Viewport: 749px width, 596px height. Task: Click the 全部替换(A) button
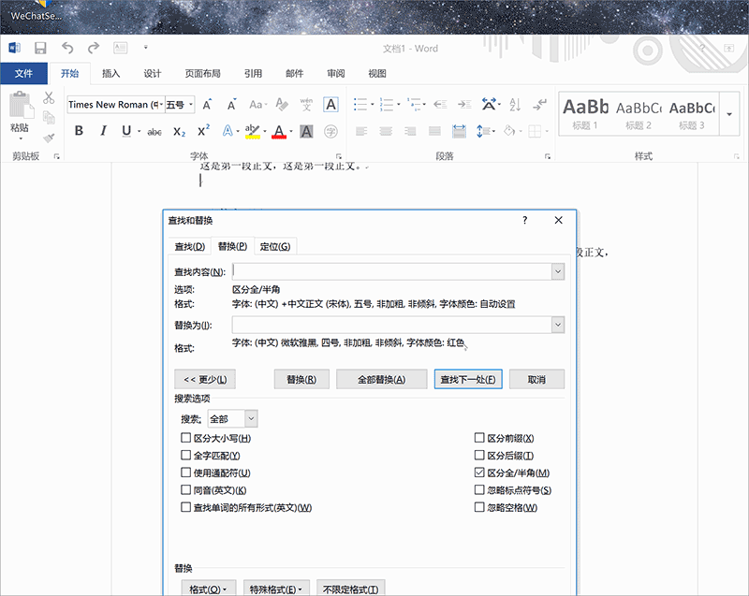pos(382,379)
